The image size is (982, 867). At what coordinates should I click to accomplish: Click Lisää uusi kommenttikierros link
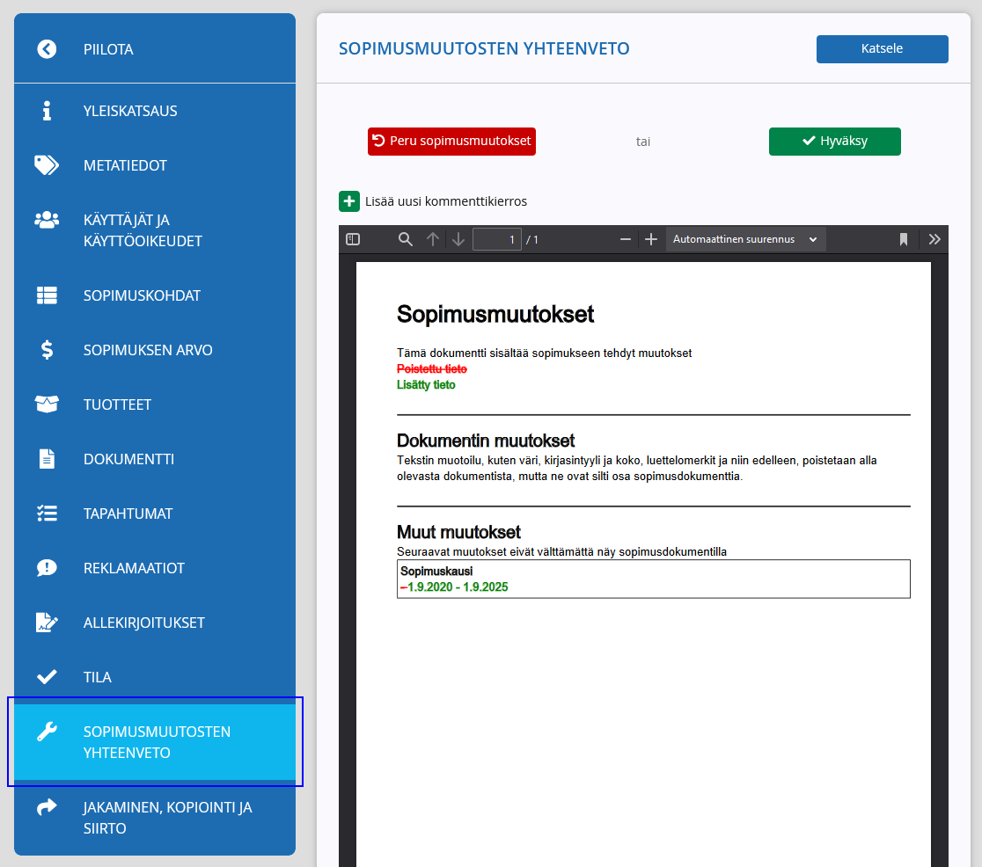tap(446, 201)
